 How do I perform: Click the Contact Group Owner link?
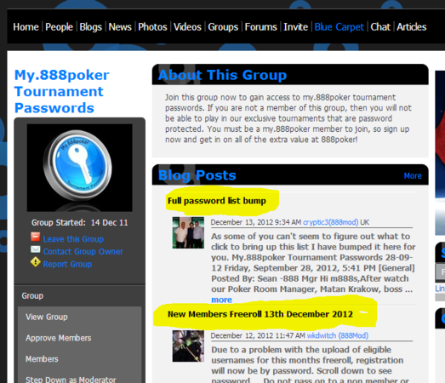(83, 252)
